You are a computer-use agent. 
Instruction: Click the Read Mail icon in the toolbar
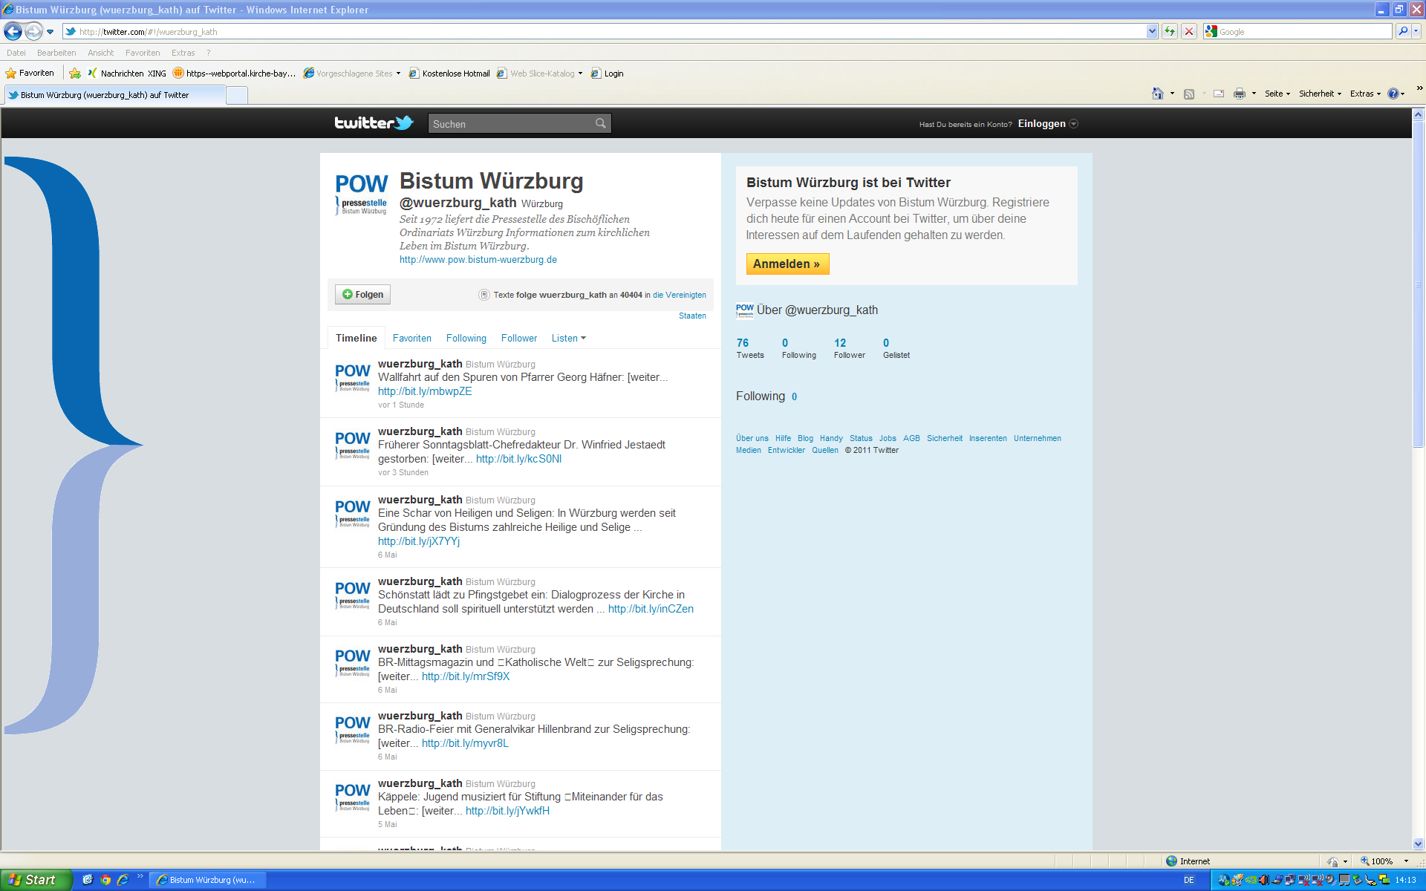pos(1218,94)
